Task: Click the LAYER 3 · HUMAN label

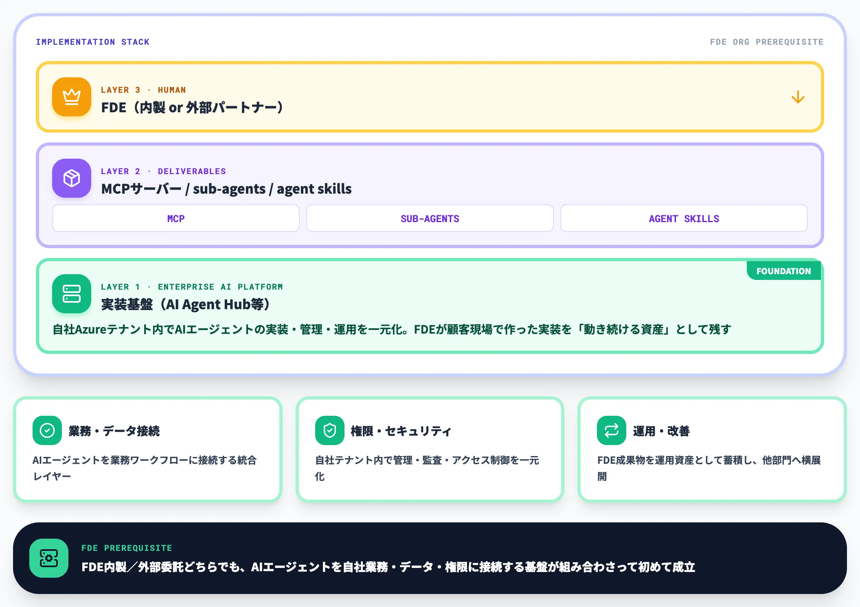Action: [x=143, y=90]
